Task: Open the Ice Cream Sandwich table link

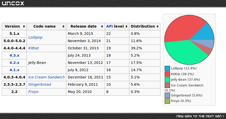Action: [x=46, y=77]
